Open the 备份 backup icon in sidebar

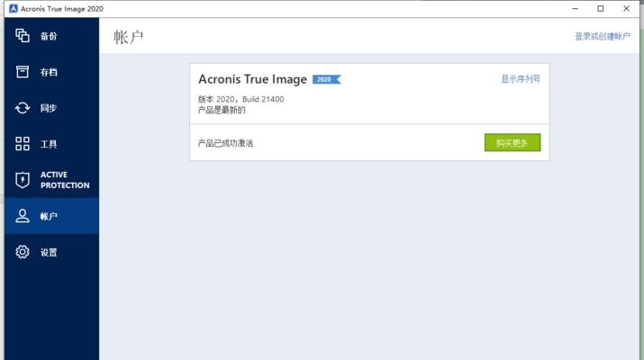click(x=23, y=36)
